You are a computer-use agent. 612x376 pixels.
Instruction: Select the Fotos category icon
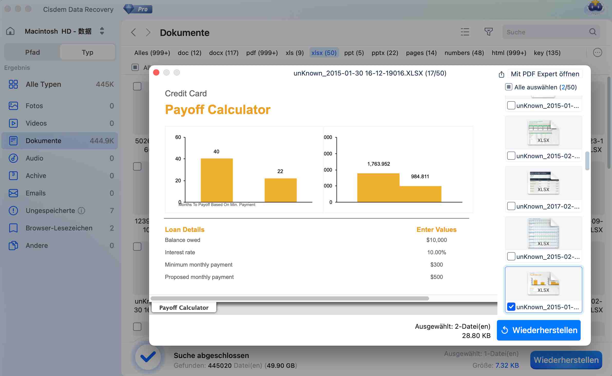click(x=13, y=106)
